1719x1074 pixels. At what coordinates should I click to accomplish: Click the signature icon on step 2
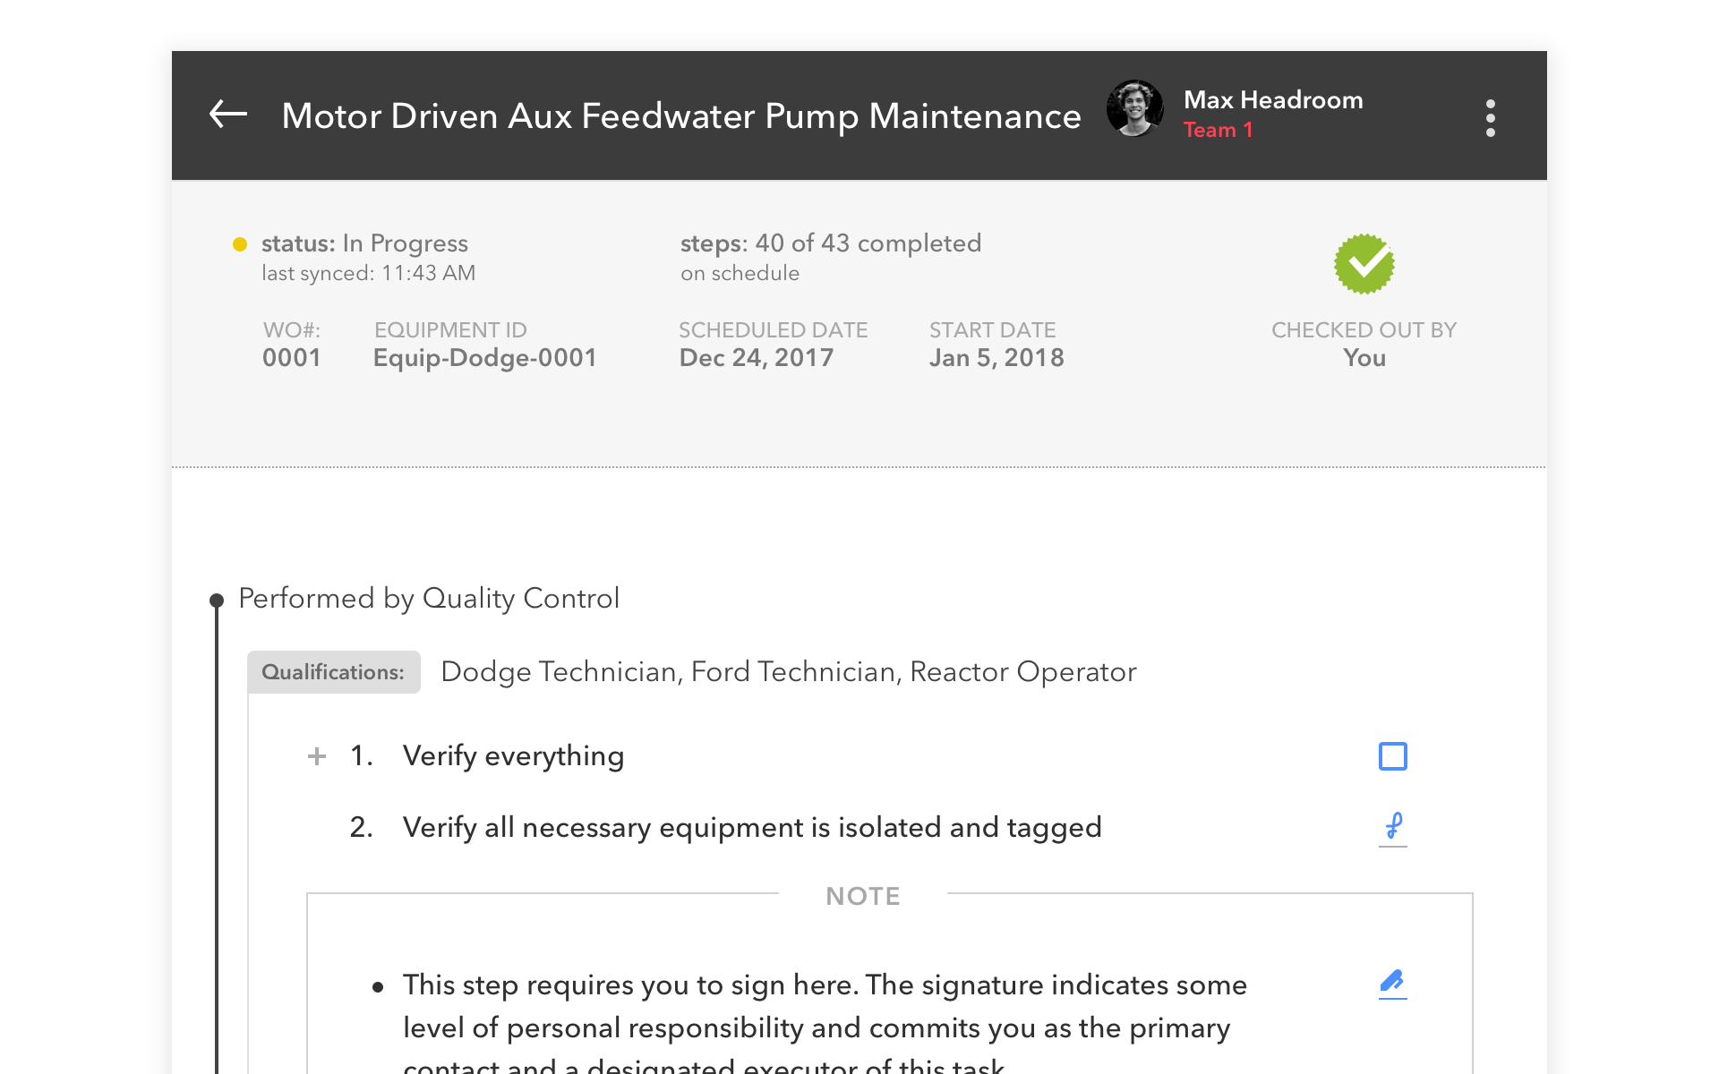click(x=1392, y=827)
